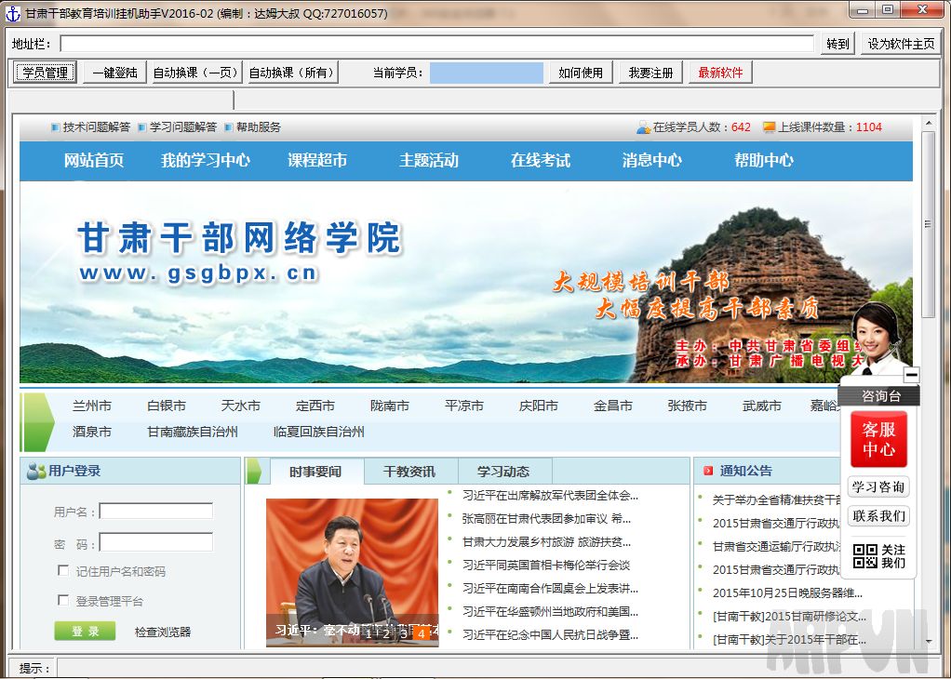Click the 在线学员人数 user icon
The width and height of the screenshot is (951, 679).
pos(643,127)
